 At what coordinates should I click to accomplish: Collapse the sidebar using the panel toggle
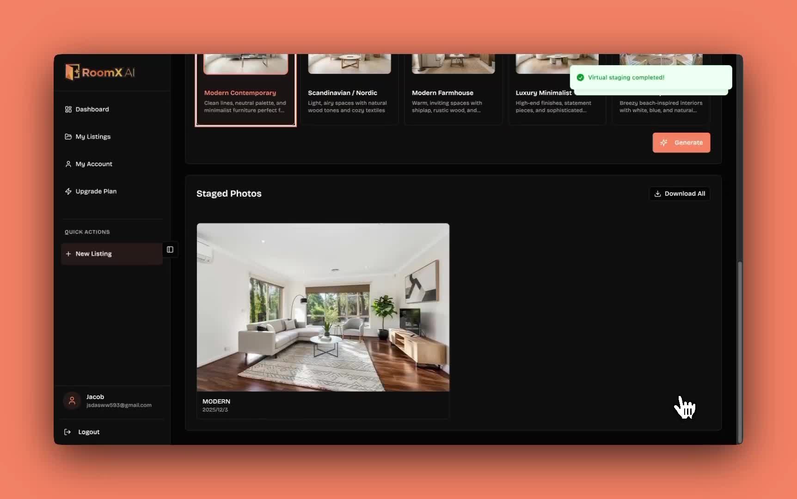[170, 249]
